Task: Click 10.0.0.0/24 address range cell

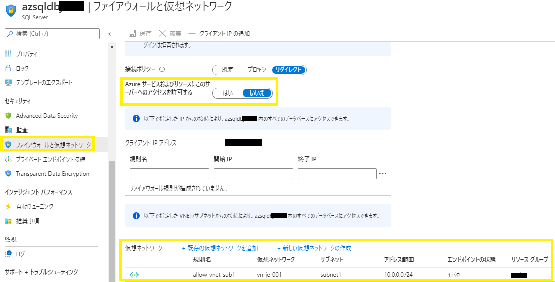Action: click(x=398, y=274)
